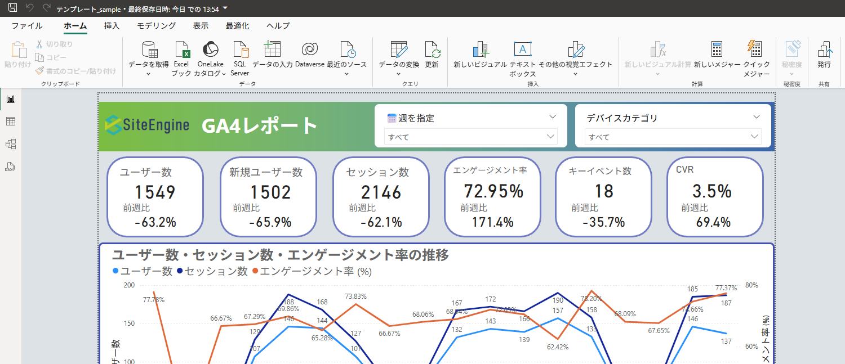Click the Excel ブック icon

(181, 50)
